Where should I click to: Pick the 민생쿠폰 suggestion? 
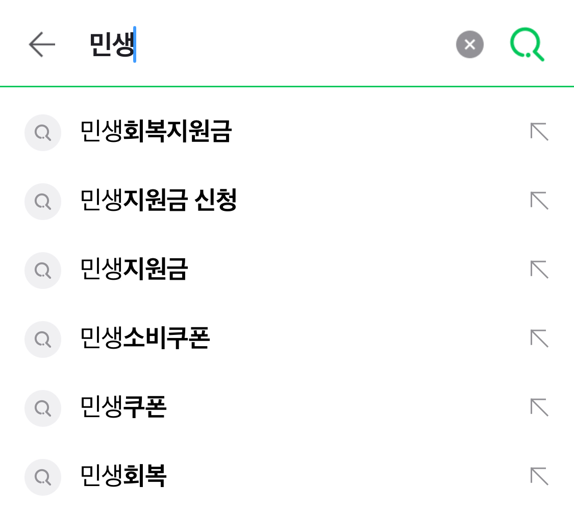(124, 408)
